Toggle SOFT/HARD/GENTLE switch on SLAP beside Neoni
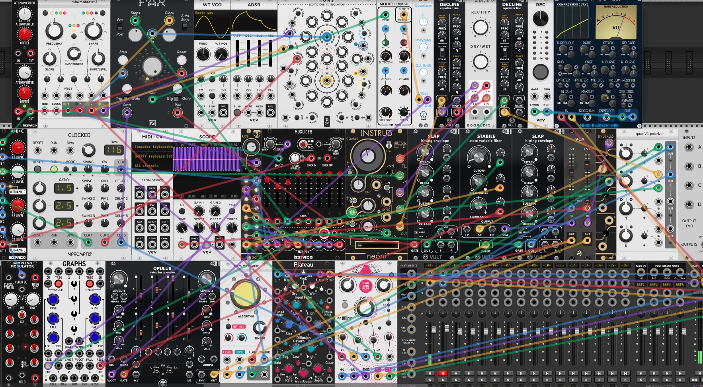The height and width of the screenshot is (387, 703). [416, 232]
